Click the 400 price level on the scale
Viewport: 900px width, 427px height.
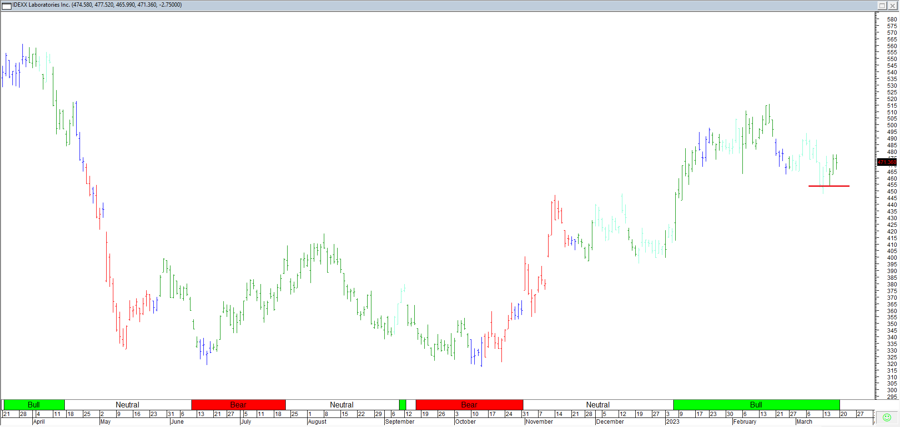pos(892,258)
